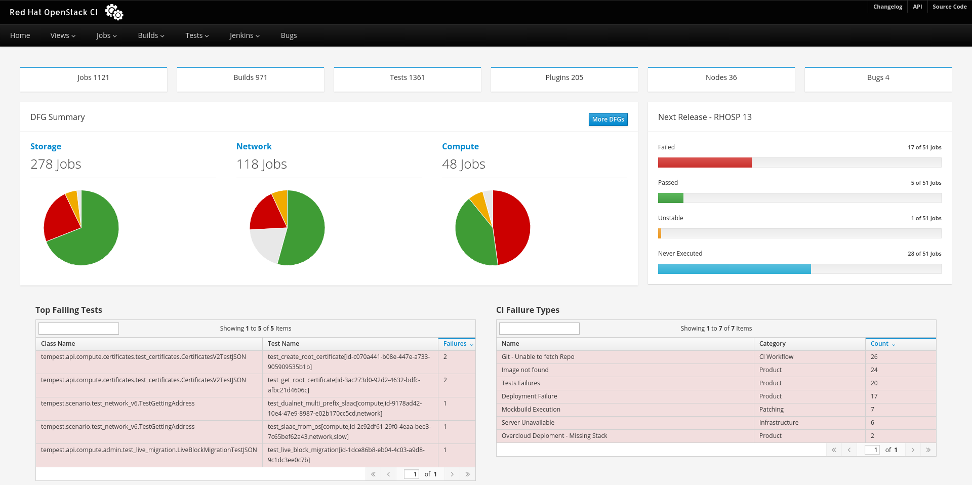
Task: Go to first page in CI Failure Types
Action: coord(834,450)
